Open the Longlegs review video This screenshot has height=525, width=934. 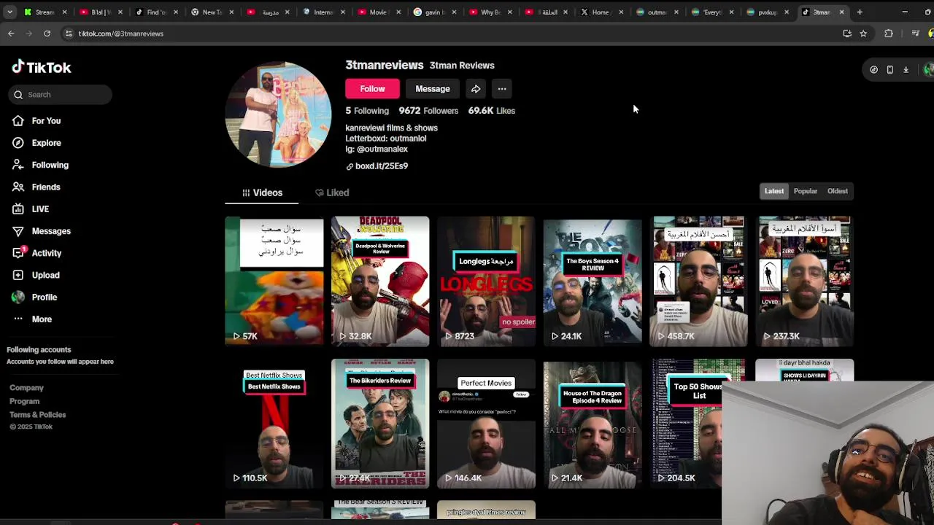(x=486, y=280)
